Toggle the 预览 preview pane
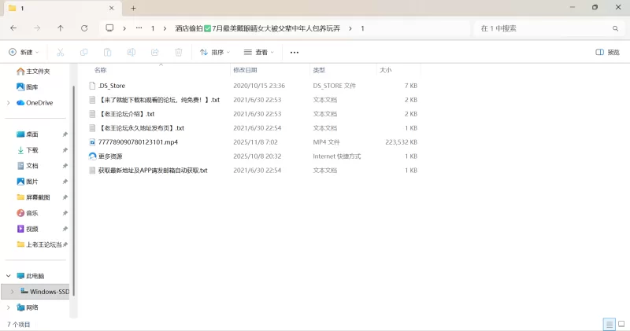The width and height of the screenshot is (630, 331). coord(606,52)
